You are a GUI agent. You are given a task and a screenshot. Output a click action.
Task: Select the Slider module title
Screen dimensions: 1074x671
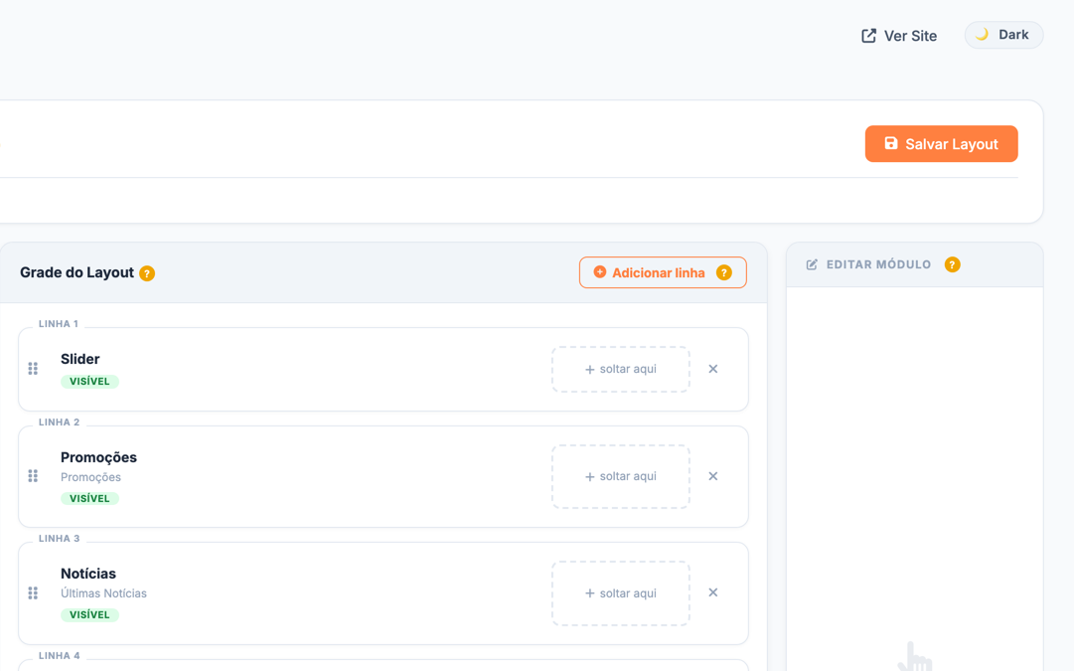pos(80,359)
